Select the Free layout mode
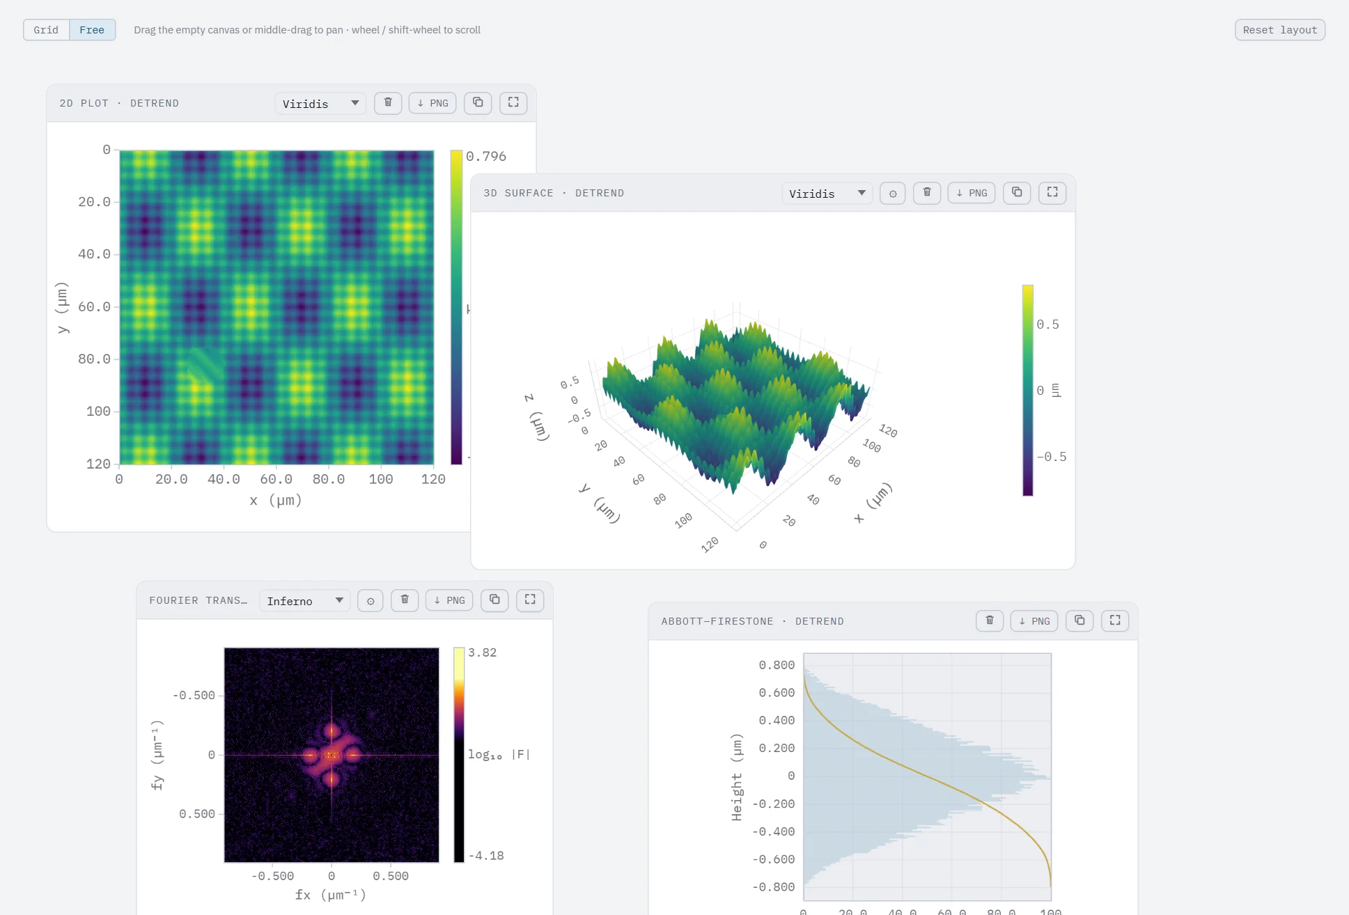Viewport: 1349px width, 915px height. pos(92,30)
